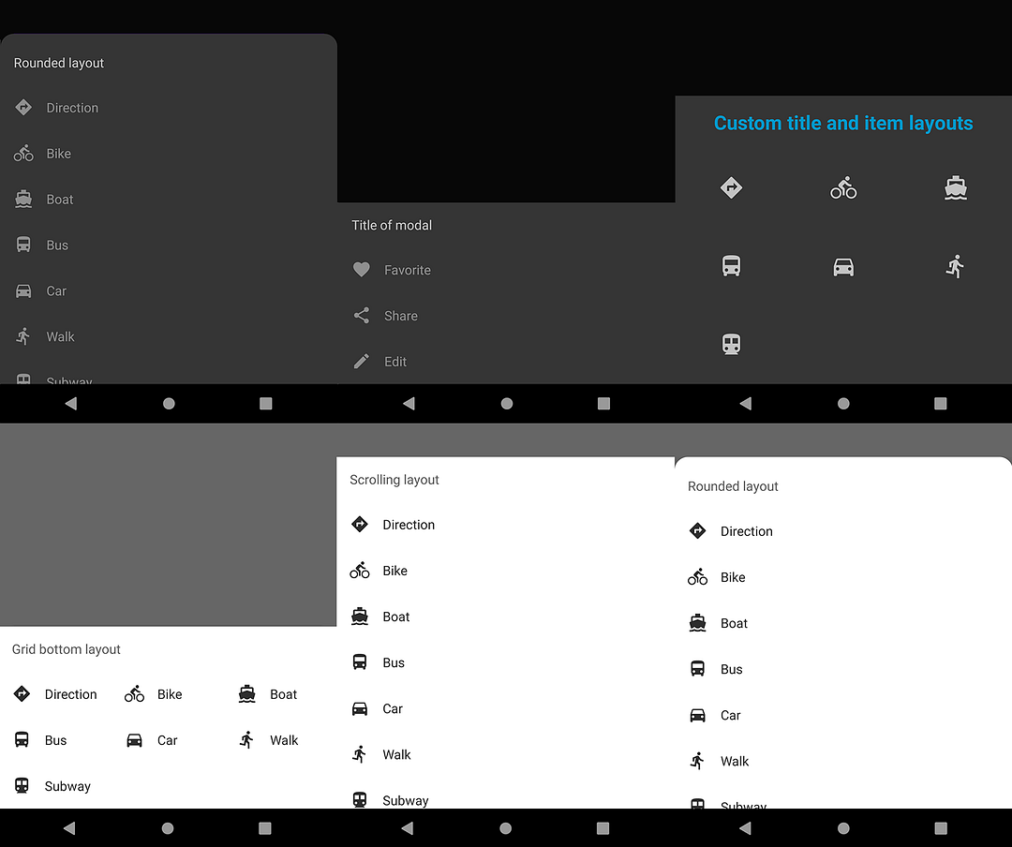The image size is (1012, 847).
Task: Tap the Android back navigation arrow
Action: 71,404
